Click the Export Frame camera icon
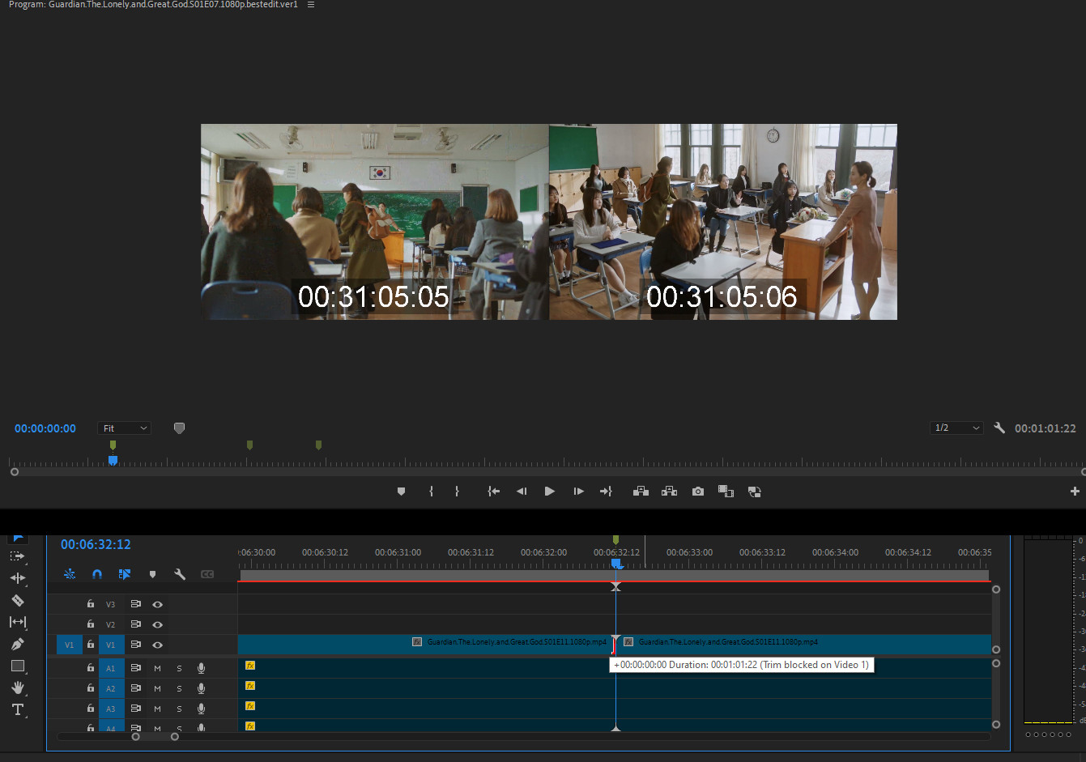Image resolution: width=1086 pixels, height=762 pixels. click(697, 492)
